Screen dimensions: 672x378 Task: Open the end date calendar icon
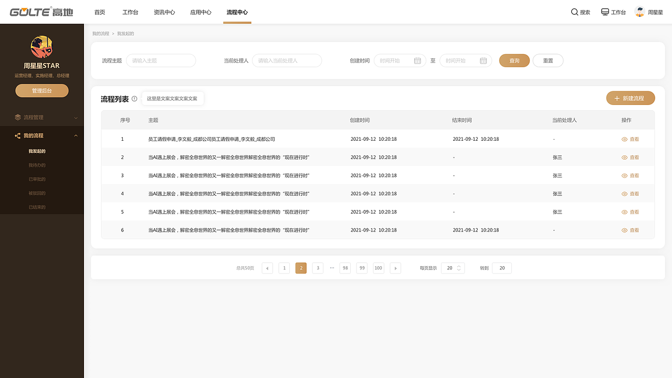click(484, 61)
